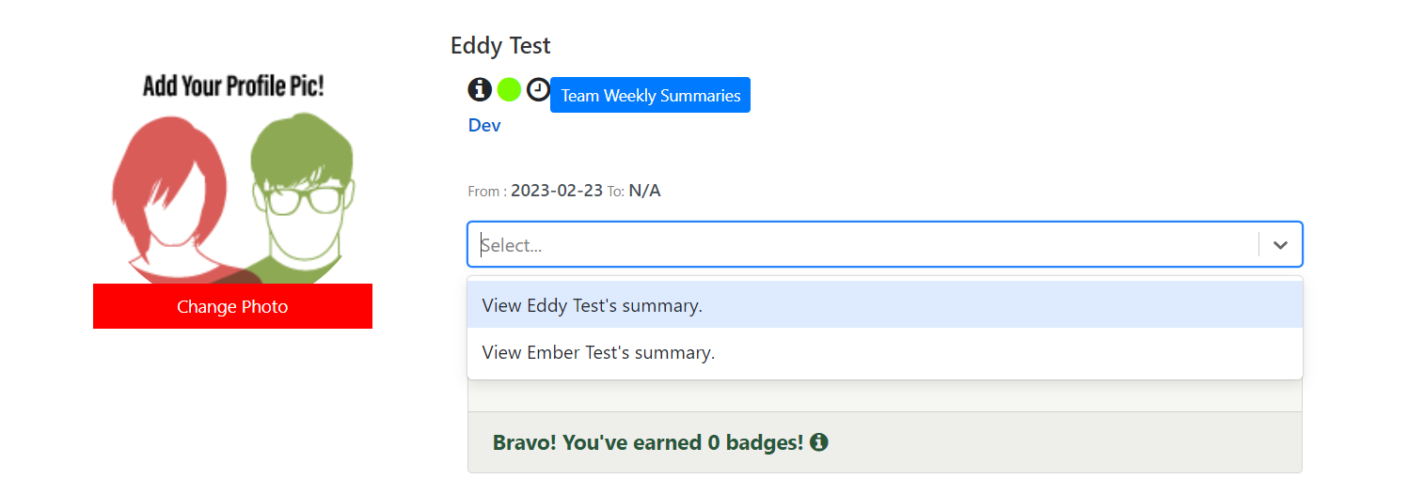Image resolution: width=1424 pixels, height=494 pixels.
Task: Click the Eddy Test profile name heading
Action: pyautogui.click(x=500, y=45)
